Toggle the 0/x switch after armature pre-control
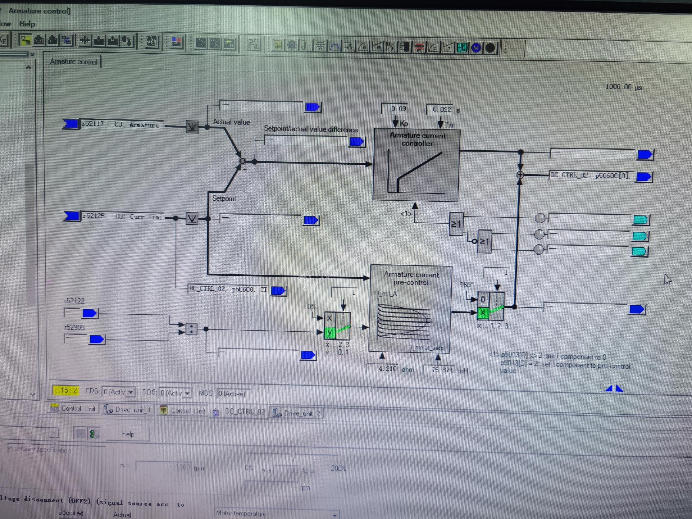Screen dimensions: 692x519 [x=490, y=306]
